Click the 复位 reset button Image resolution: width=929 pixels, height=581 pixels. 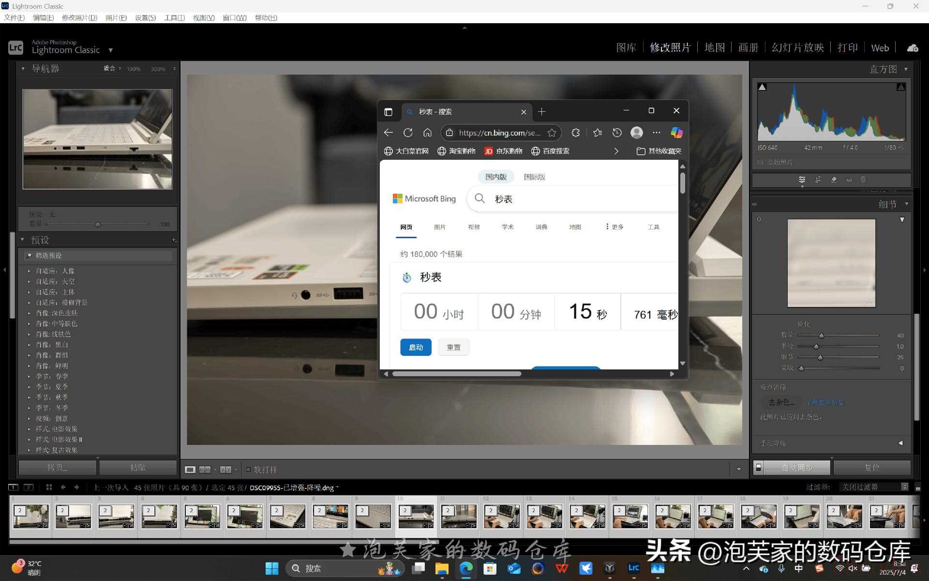[872, 467]
